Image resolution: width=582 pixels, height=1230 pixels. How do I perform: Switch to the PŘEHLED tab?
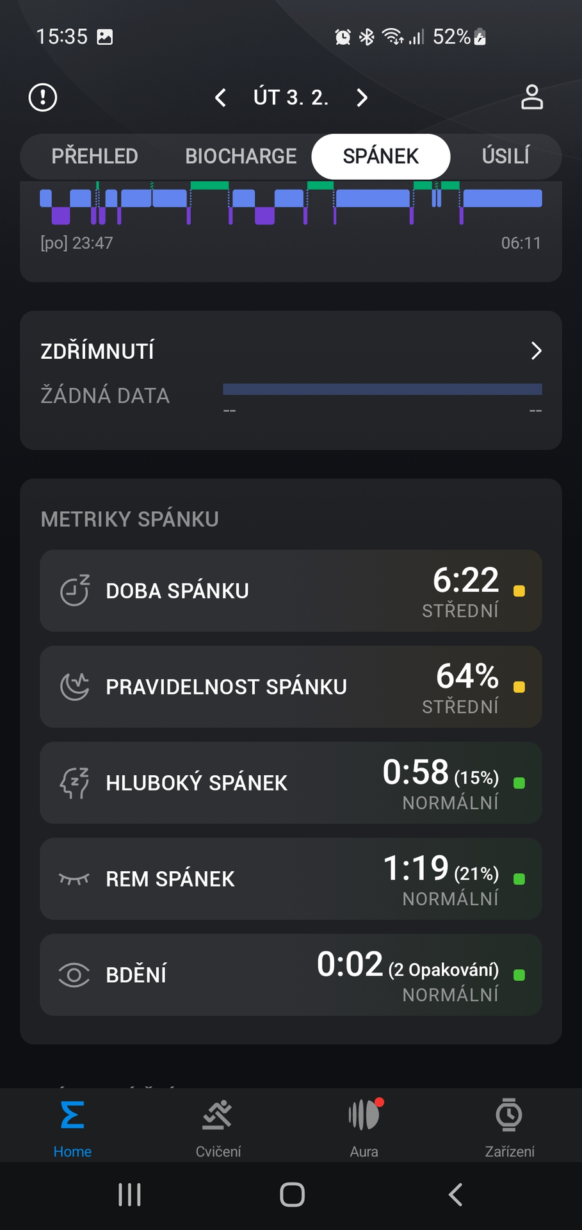tap(95, 156)
